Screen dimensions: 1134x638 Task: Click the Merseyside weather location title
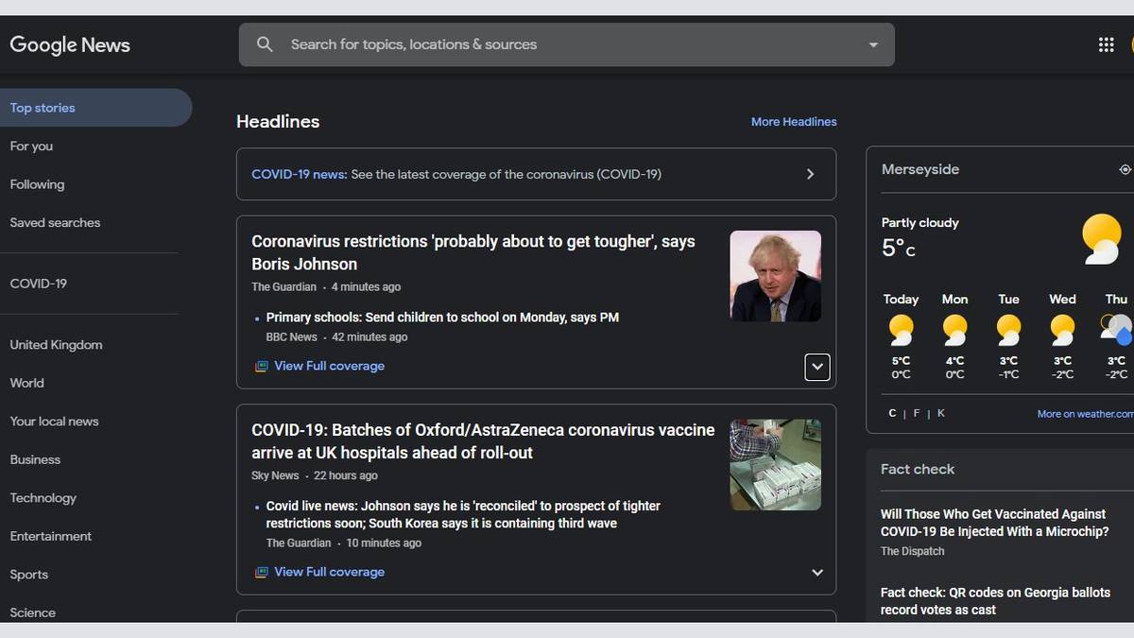click(x=920, y=169)
